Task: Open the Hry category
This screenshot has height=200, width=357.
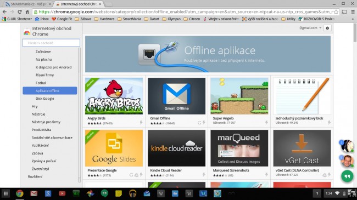Action: pyautogui.click(x=35, y=106)
